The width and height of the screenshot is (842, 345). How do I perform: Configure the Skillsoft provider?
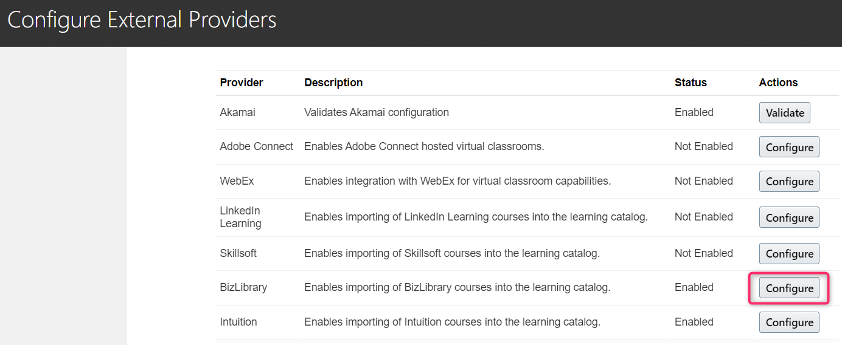[x=789, y=254]
